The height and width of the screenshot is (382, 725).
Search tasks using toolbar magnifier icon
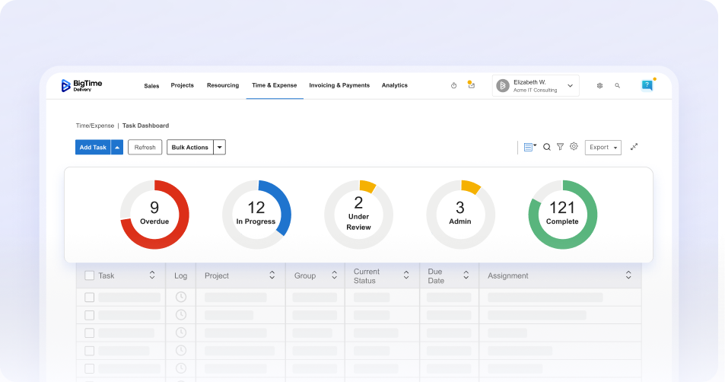pyautogui.click(x=546, y=147)
